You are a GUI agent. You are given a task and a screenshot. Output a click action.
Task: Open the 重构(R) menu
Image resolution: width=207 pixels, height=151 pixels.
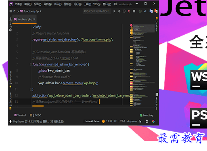click(x=67, y=4)
